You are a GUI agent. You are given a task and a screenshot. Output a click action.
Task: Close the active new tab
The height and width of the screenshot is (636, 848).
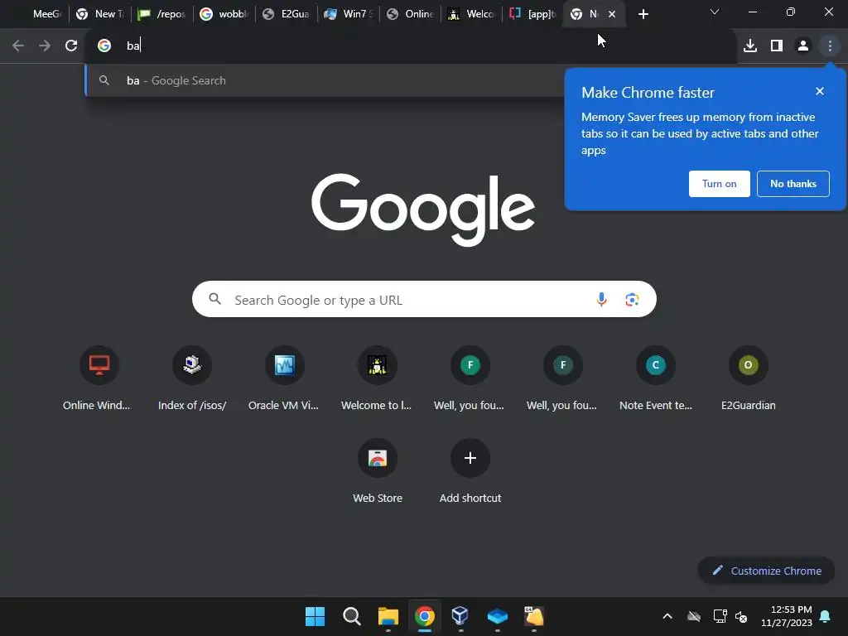pyautogui.click(x=612, y=14)
